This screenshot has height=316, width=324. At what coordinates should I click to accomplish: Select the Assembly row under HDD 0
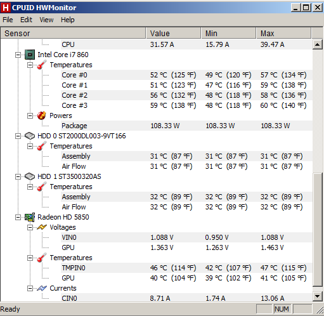(x=186, y=156)
